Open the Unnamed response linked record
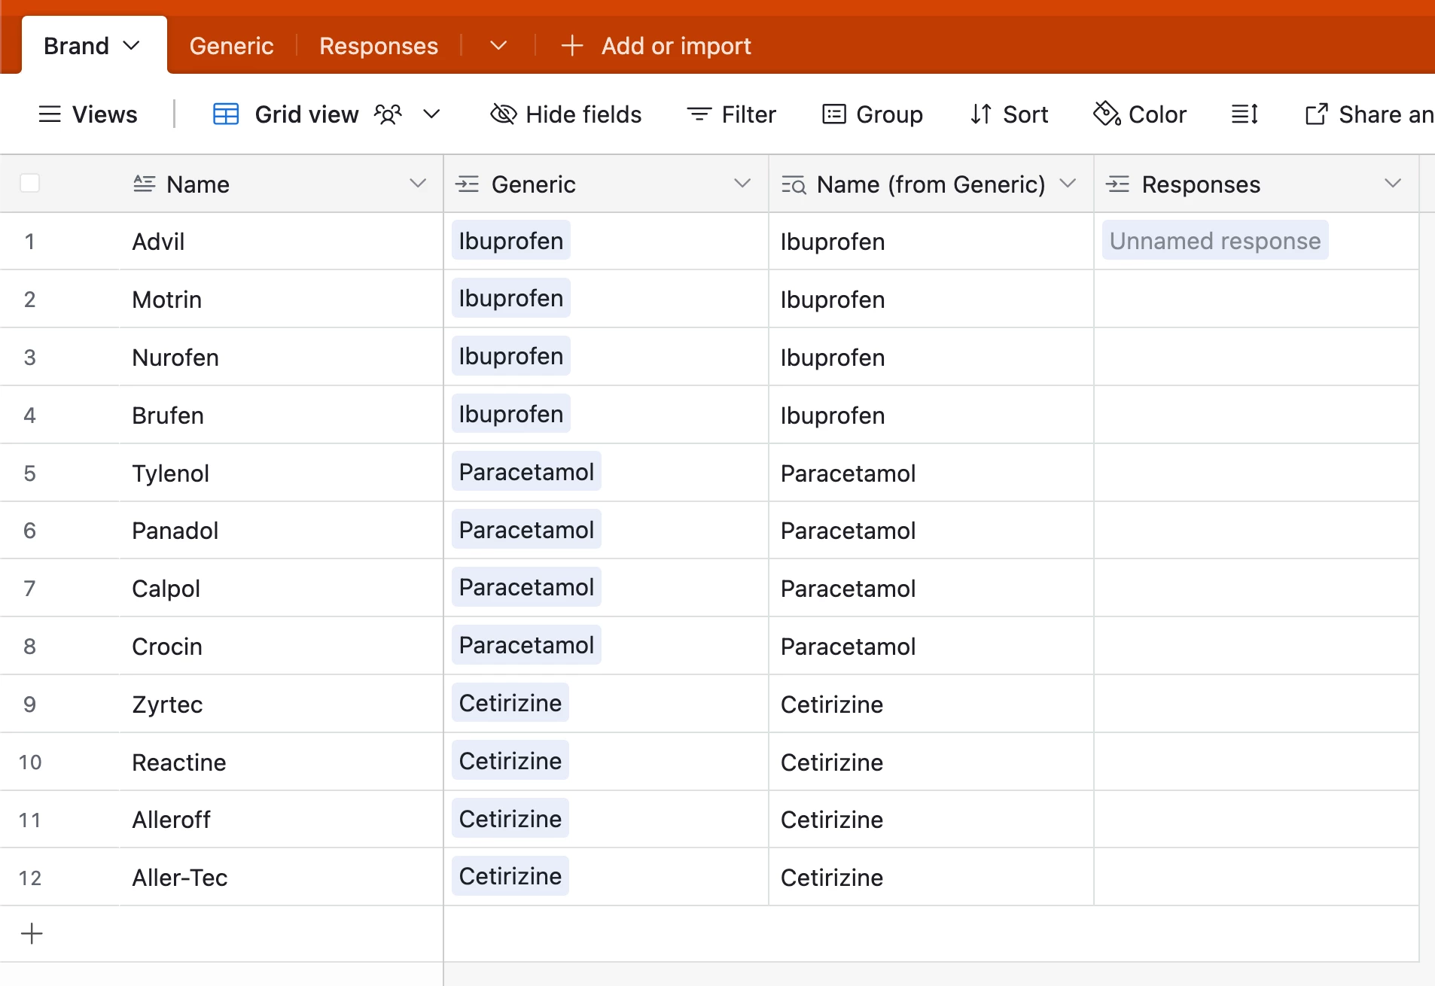Screen dimensions: 1435x986 (1215, 241)
